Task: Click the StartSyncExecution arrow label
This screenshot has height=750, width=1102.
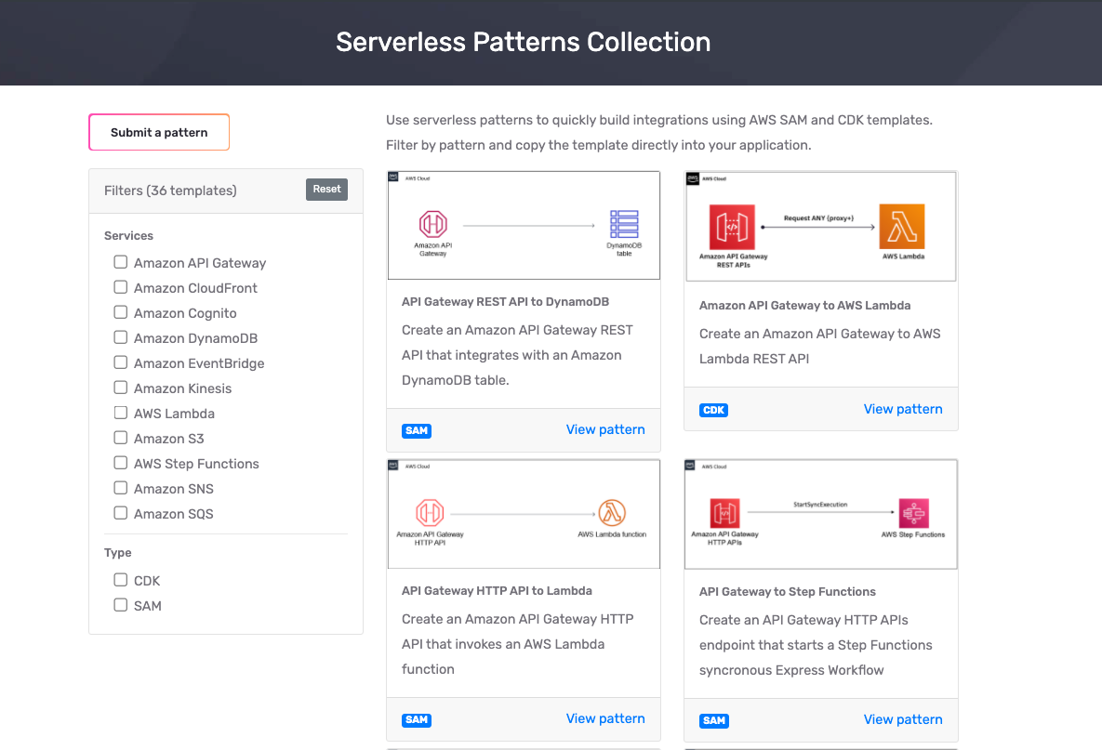Action: click(x=820, y=505)
